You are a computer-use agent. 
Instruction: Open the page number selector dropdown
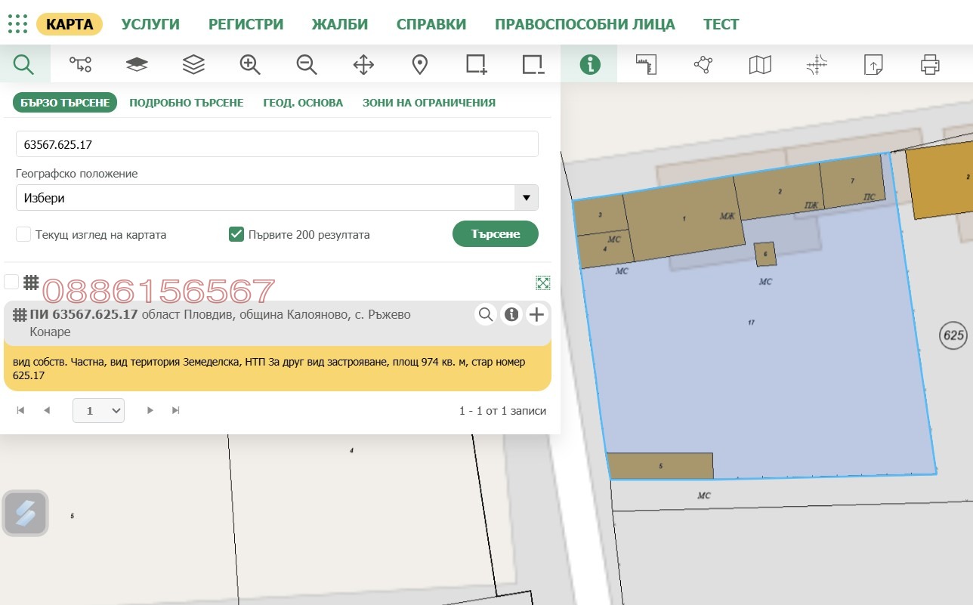click(98, 411)
